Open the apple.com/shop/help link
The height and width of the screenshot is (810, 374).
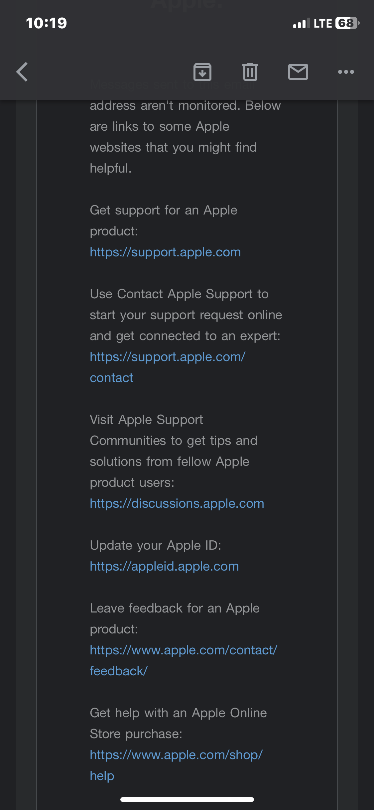[176, 755]
